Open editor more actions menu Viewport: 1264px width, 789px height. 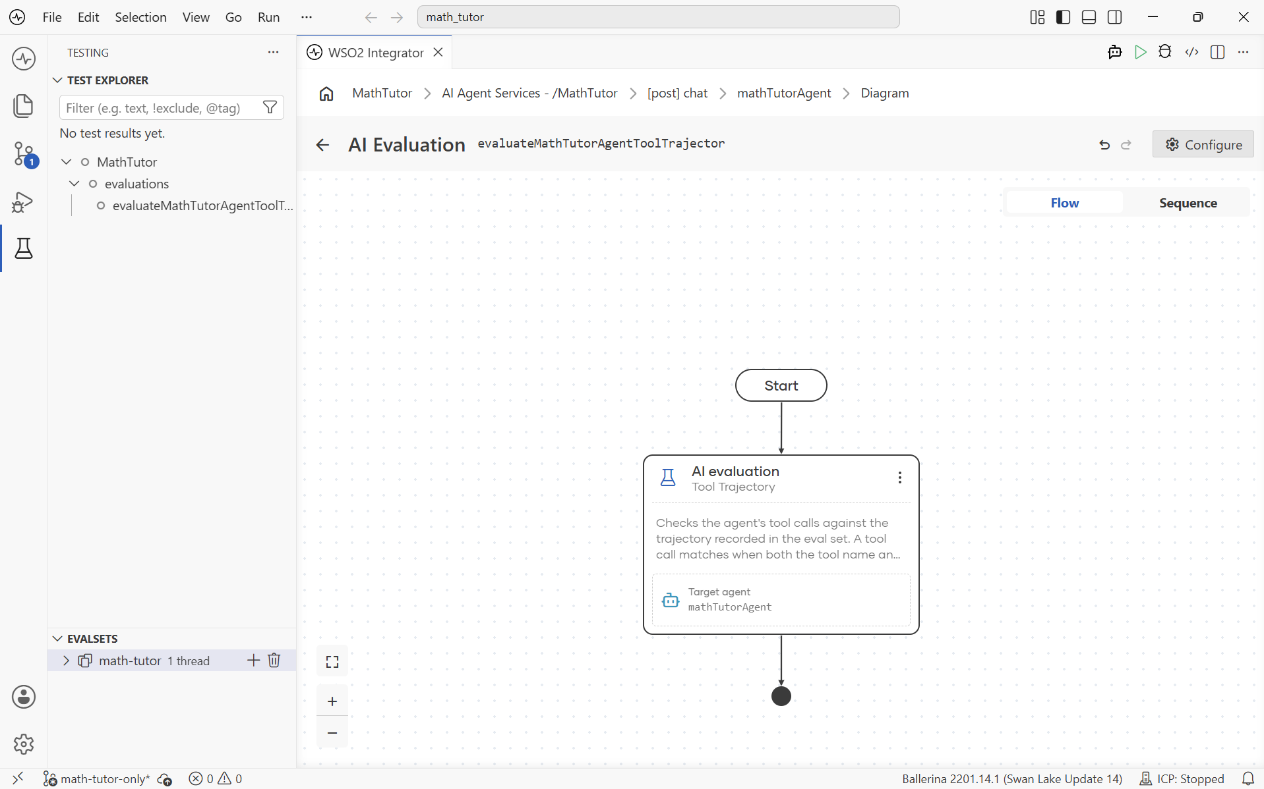pos(1244,52)
